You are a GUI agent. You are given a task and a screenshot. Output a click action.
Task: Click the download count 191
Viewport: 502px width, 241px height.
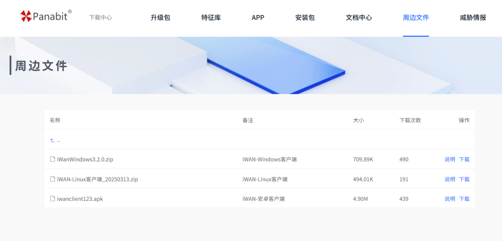point(404,179)
